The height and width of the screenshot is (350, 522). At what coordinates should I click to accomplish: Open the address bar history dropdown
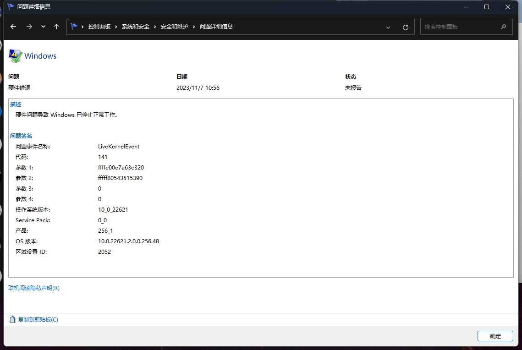click(388, 27)
